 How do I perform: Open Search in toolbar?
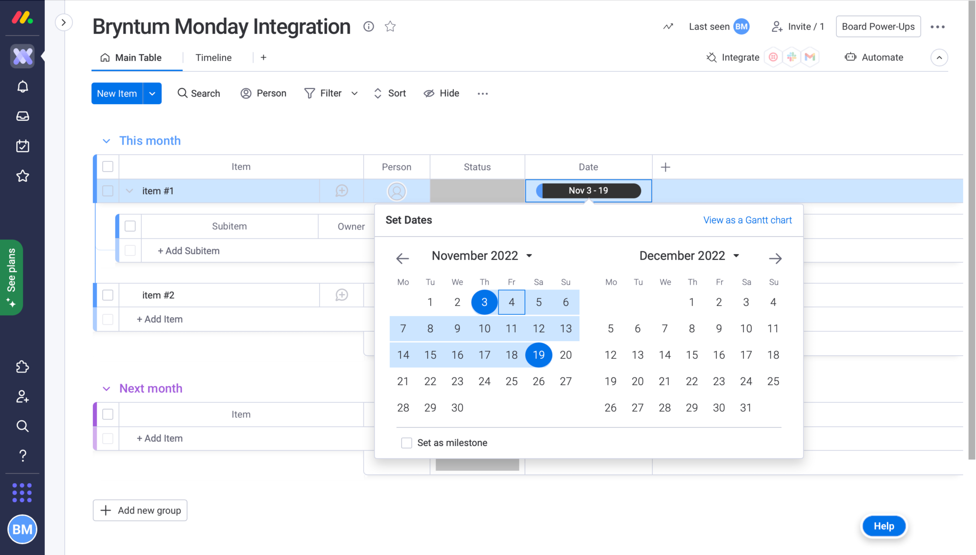coord(199,93)
